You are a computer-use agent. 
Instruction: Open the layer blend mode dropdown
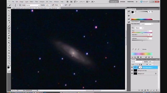click(x=137, y=62)
